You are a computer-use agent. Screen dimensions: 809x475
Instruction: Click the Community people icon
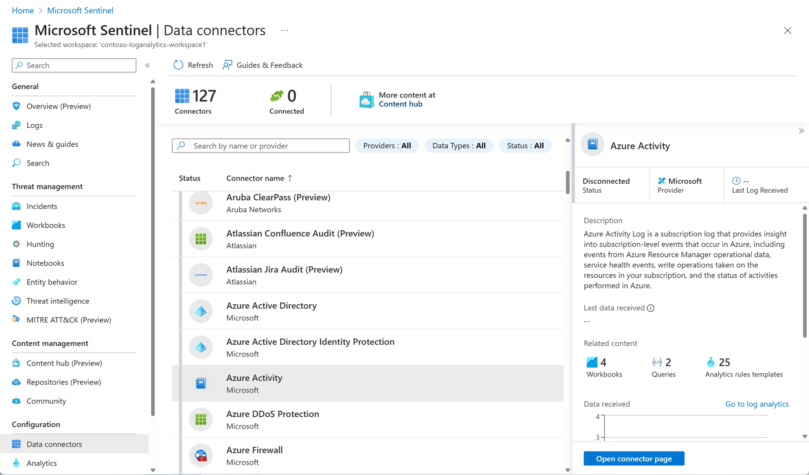pos(16,401)
